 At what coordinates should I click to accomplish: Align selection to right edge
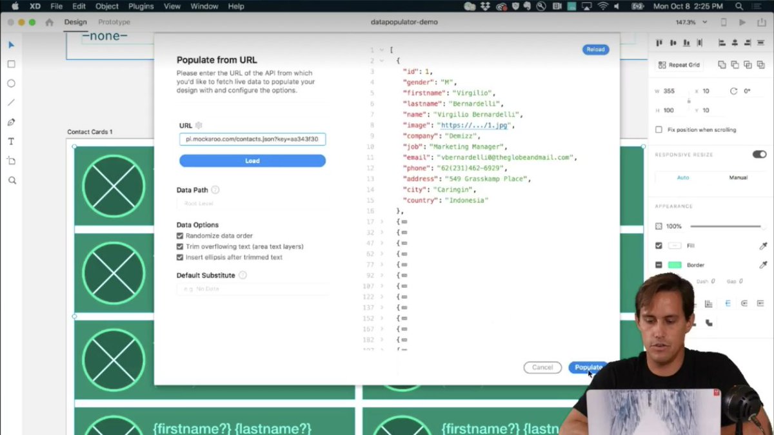748,43
